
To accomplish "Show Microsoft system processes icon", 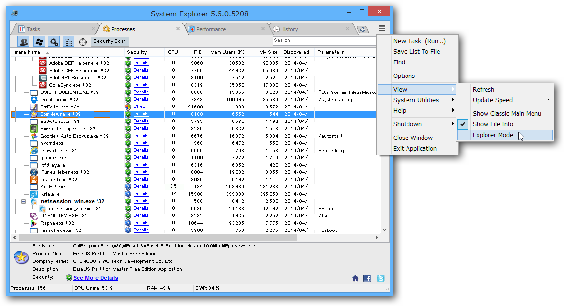I will (x=39, y=42).
